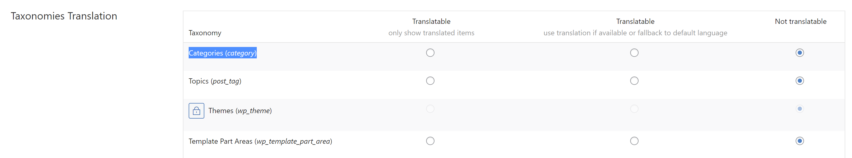852x158 pixels.
Task: Set Template Part Areas to fallback translation
Action: point(634,141)
